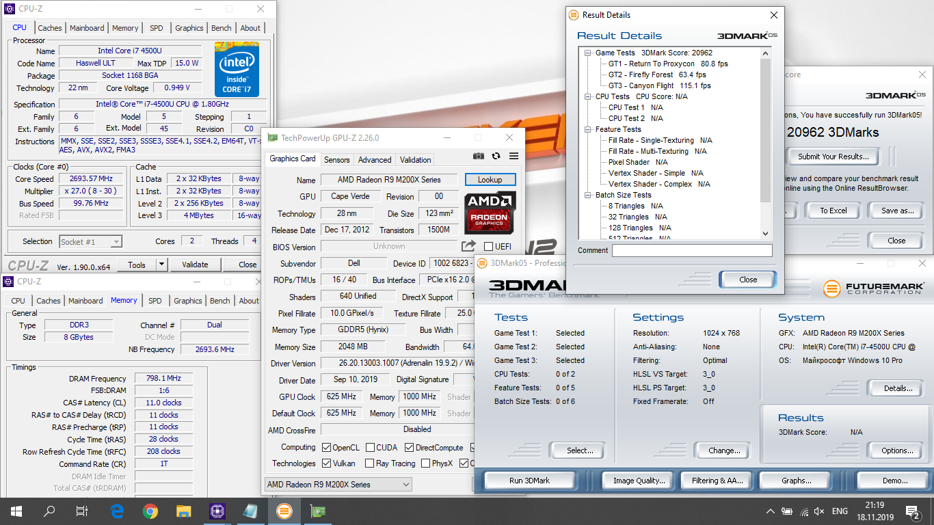Collapse the Batch Size Tests node
934x525 pixels.
(x=587, y=195)
